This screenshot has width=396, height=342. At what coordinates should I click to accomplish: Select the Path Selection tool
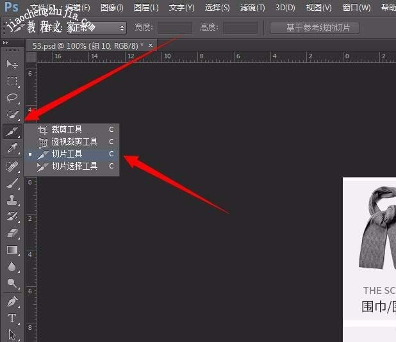coord(12,335)
